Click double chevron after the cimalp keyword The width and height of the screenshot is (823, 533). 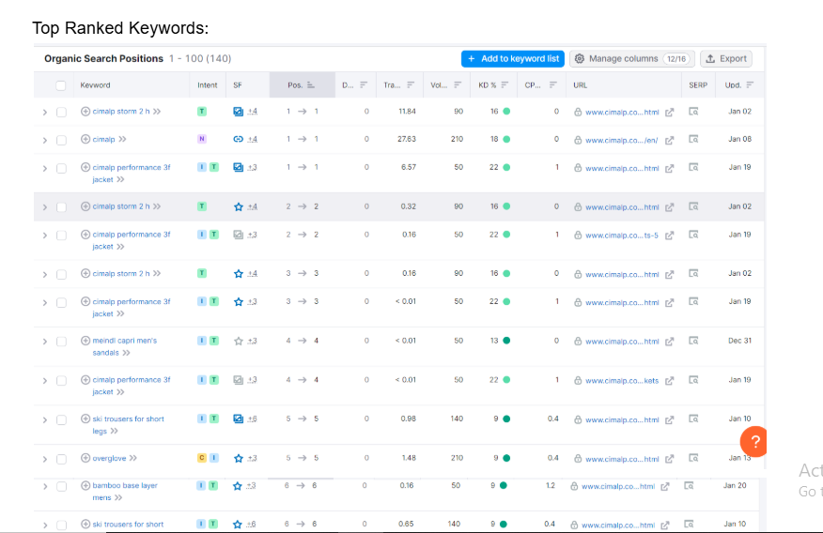[x=123, y=140]
